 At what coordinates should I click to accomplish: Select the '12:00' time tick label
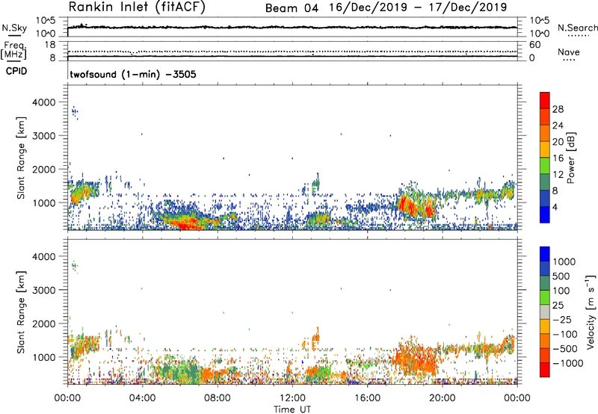click(292, 398)
